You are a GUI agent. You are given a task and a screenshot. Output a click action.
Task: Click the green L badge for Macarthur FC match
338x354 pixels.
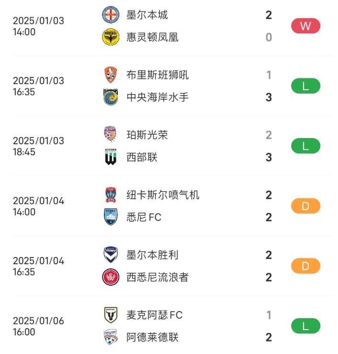coord(305,326)
